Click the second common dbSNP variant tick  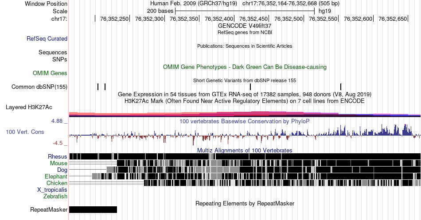click(105, 87)
